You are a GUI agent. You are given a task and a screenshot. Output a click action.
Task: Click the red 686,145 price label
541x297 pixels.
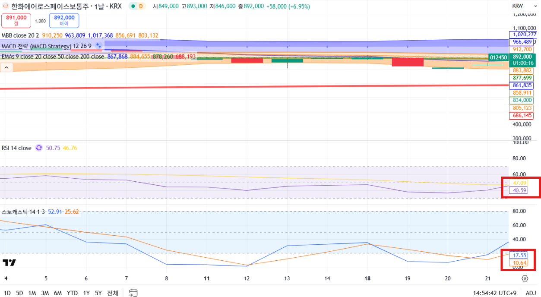pos(522,116)
